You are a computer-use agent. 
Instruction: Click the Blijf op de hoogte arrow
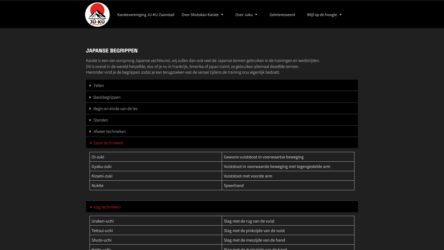(x=341, y=15)
